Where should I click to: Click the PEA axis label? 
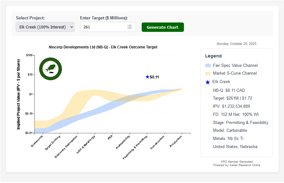tap(110, 137)
